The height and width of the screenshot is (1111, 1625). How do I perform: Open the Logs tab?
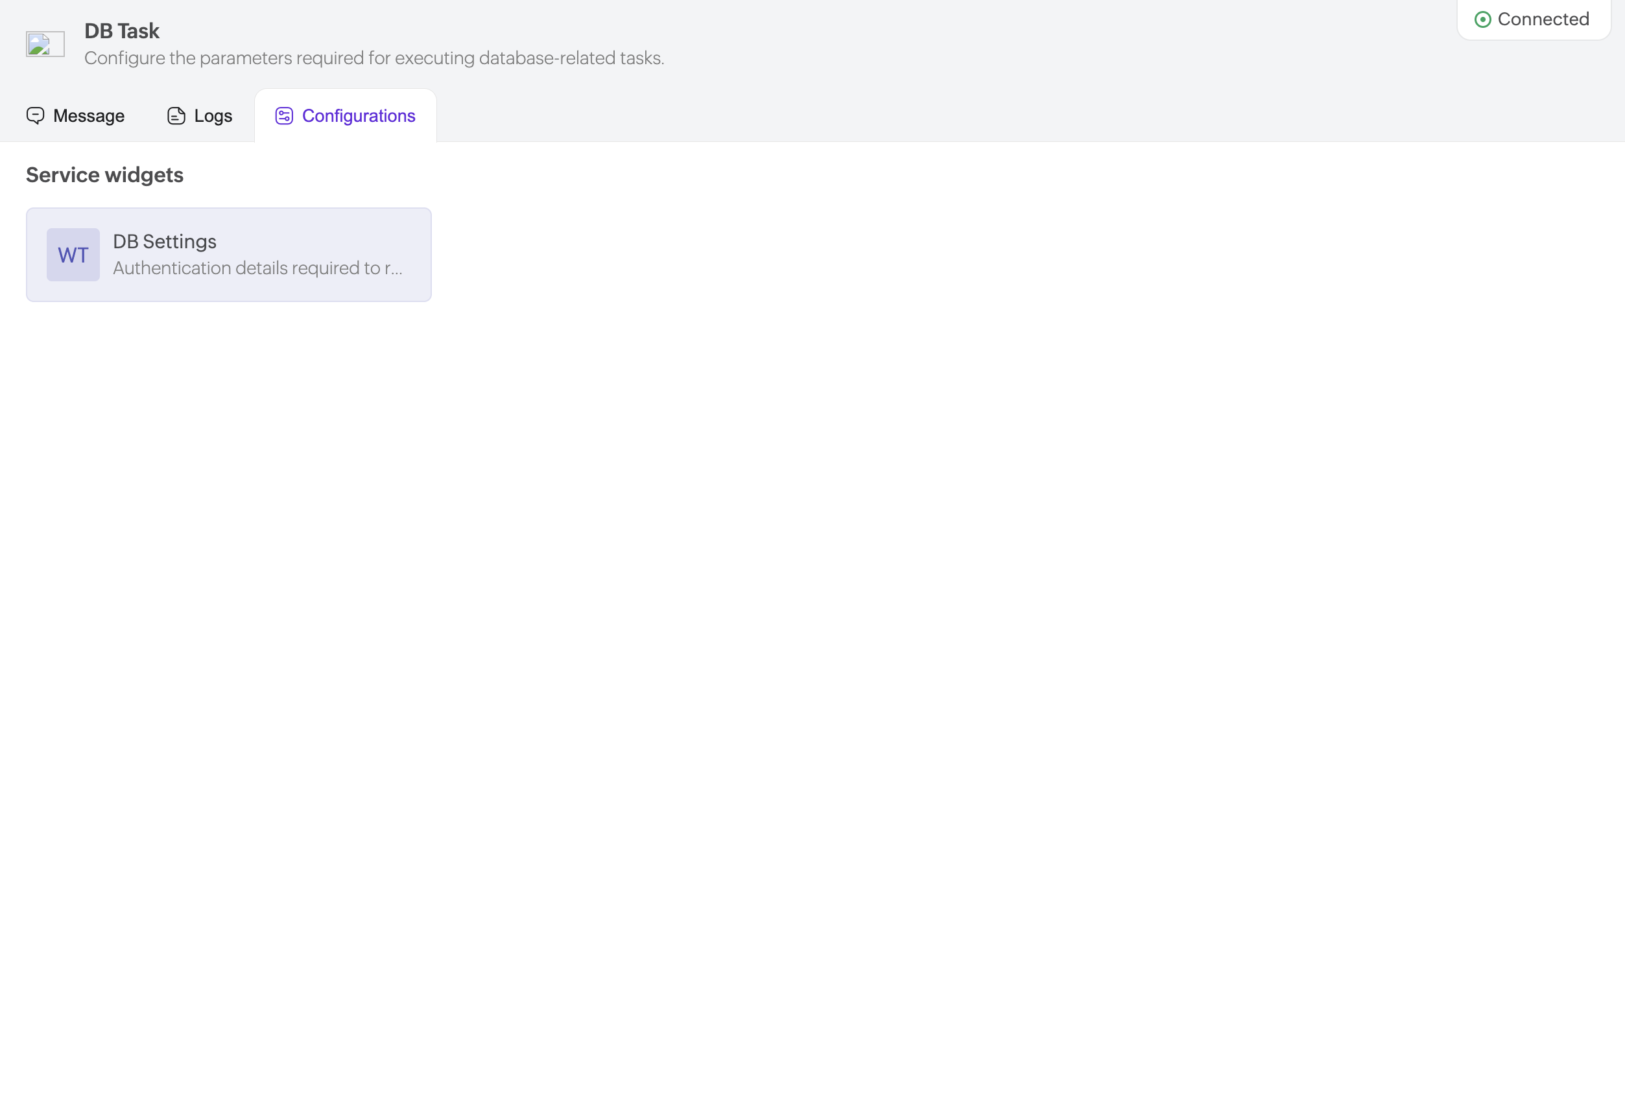[200, 116]
